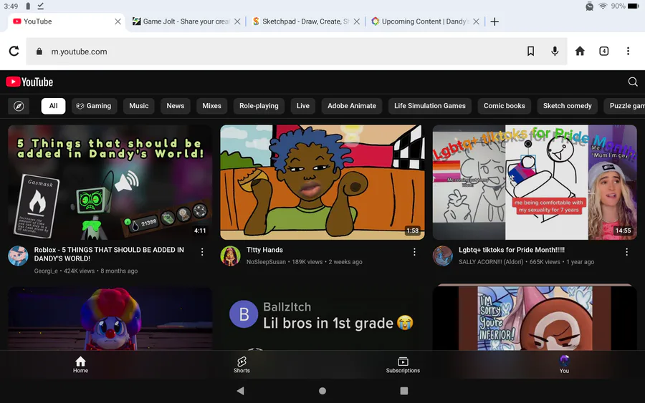645x403 pixels.
Task: Filter feed by Music chip
Action: [138, 106]
